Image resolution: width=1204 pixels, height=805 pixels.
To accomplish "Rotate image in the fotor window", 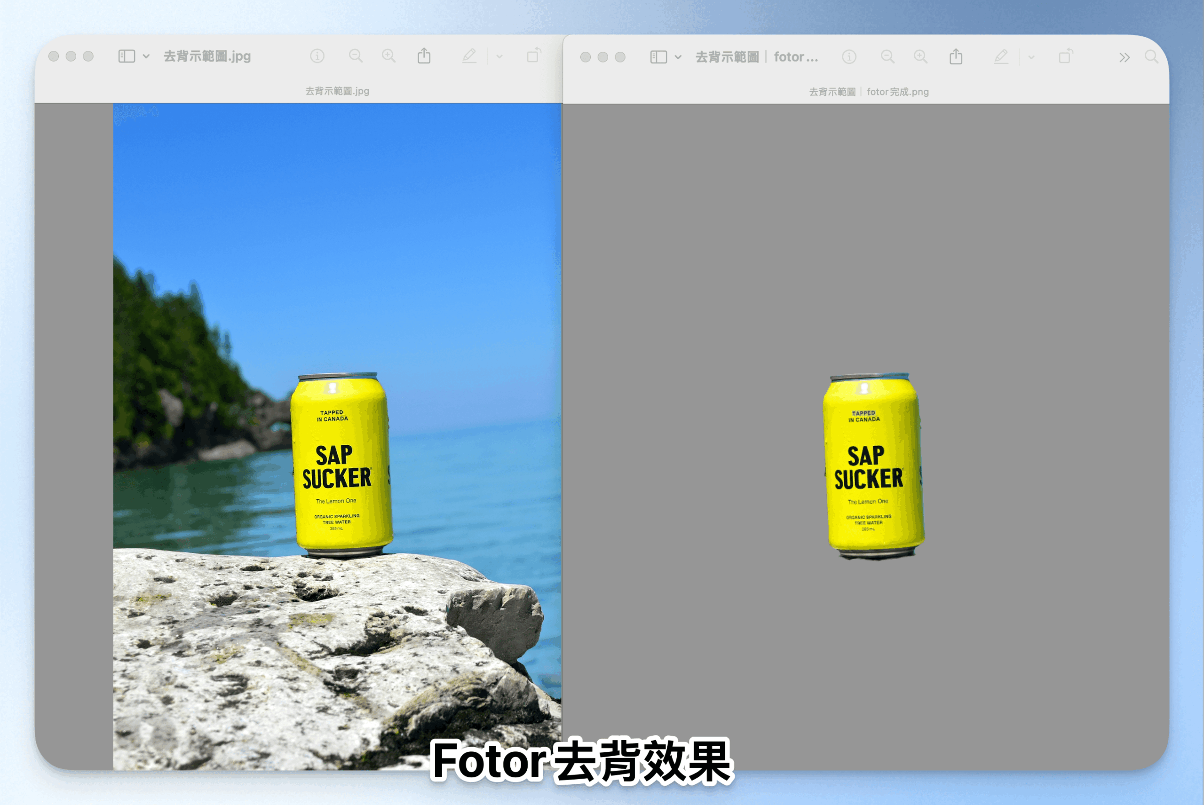I will pos(1066,56).
